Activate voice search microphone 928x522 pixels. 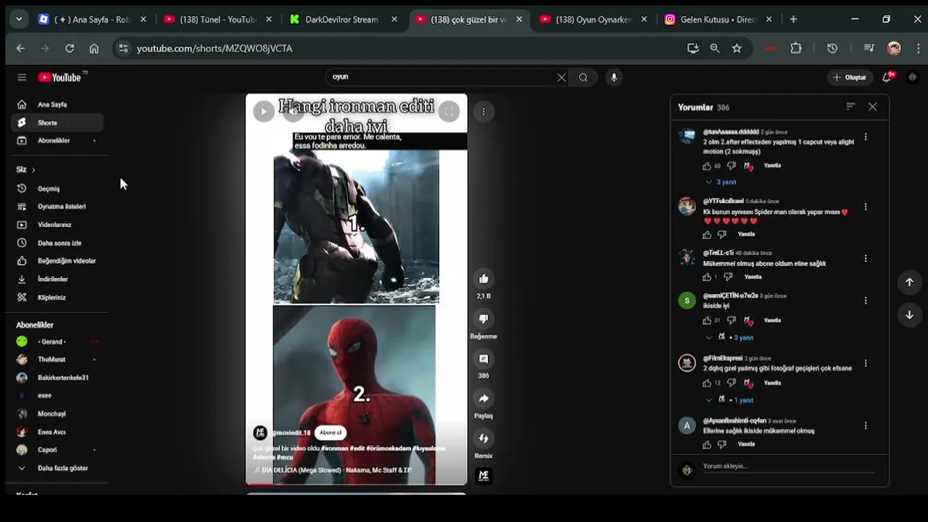pos(613,78)
